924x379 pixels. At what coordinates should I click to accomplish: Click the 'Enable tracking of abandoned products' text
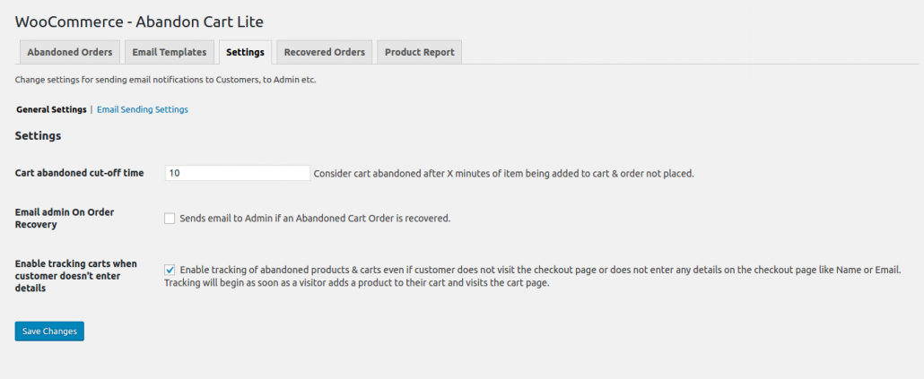[x=538, y=270]
